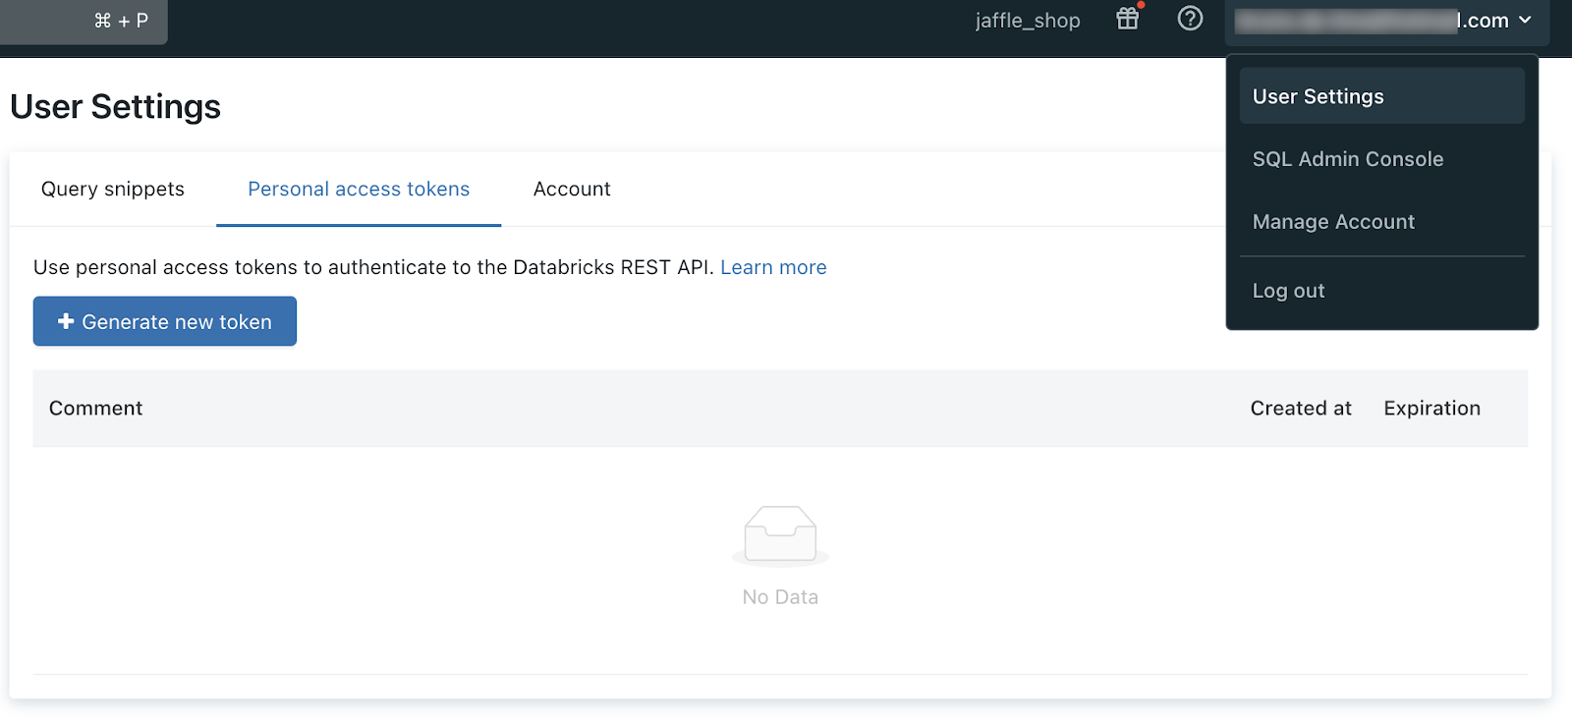
Task: Click the Created at column header
Action: (1301, 409)
